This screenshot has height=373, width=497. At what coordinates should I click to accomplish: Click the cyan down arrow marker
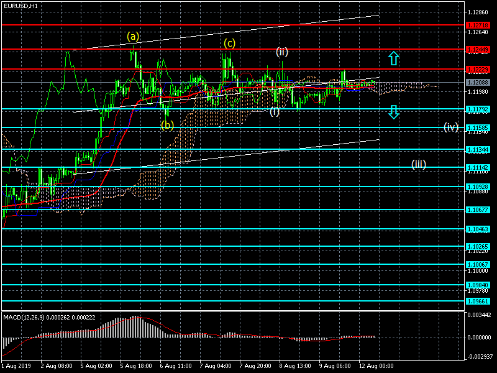coord(393,112)
